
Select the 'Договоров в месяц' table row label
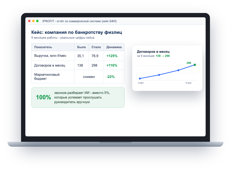pos(50,65)
